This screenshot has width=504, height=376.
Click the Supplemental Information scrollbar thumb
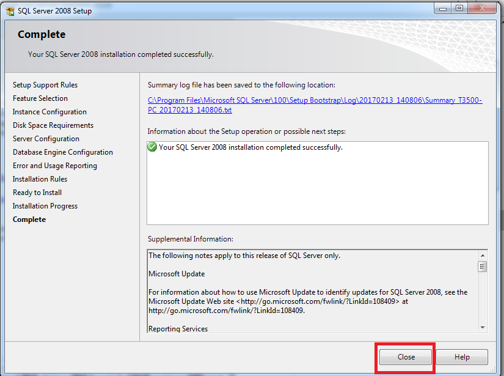[x=483, y=267]
